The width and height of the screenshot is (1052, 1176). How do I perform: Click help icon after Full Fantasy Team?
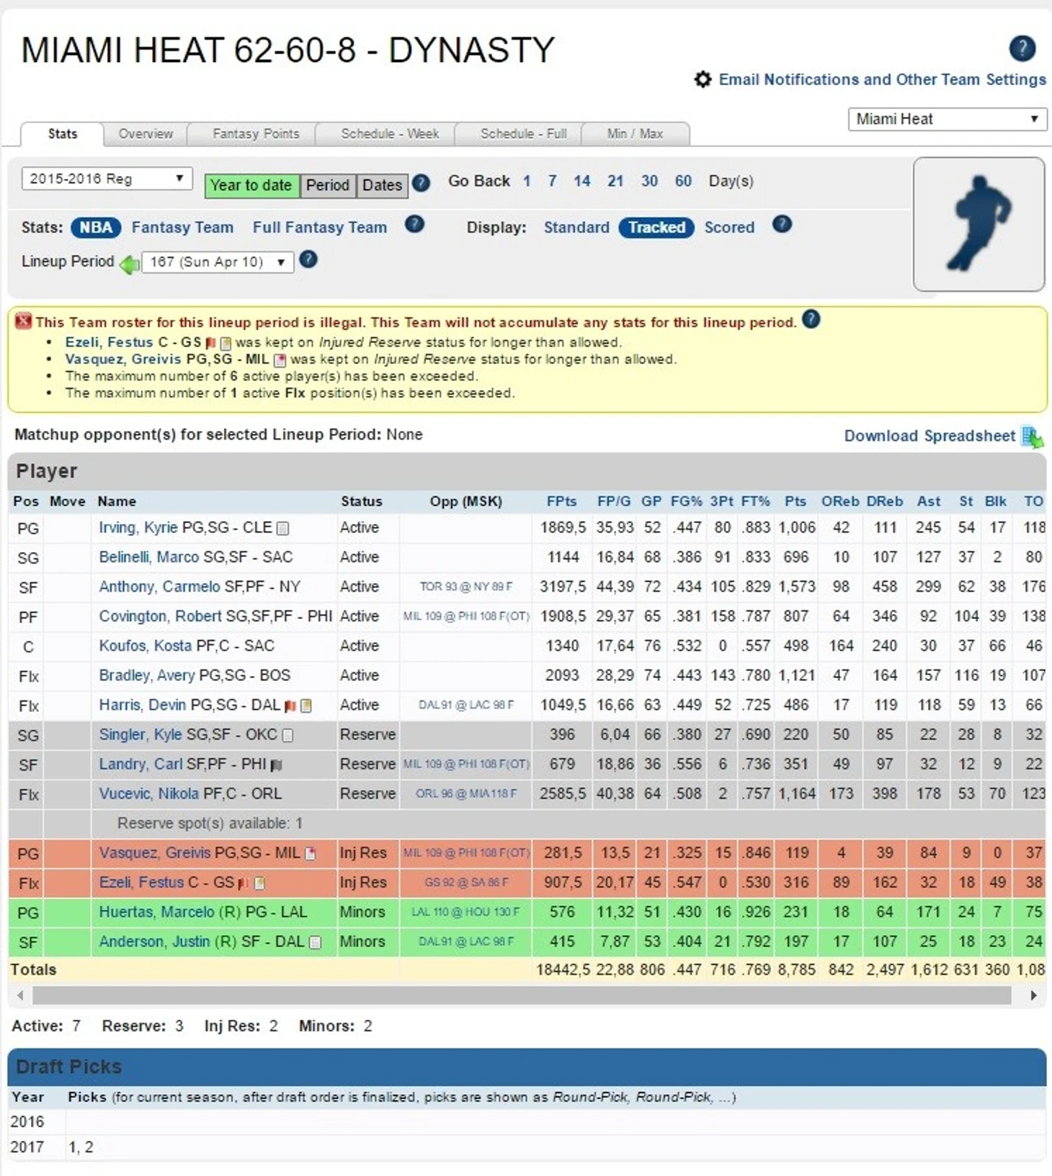[x=414, y=225]
